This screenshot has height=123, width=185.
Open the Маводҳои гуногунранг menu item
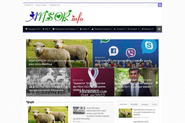(65, 29)
